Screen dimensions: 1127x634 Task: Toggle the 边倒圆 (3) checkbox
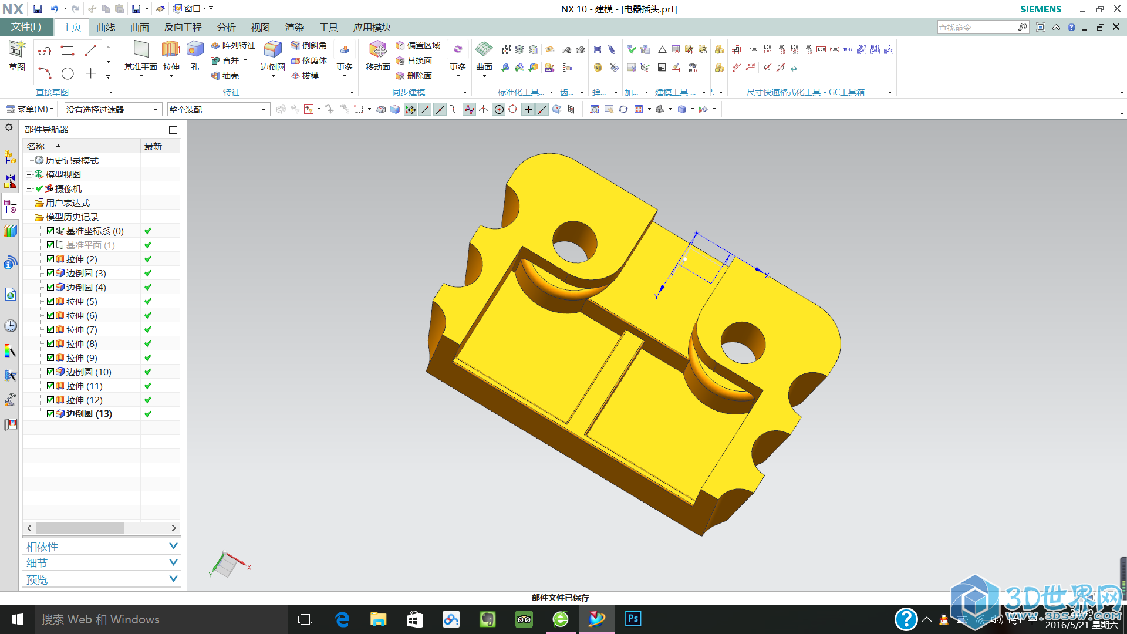tap(50, 273)
